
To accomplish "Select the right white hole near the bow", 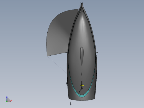I will point(83,12).
